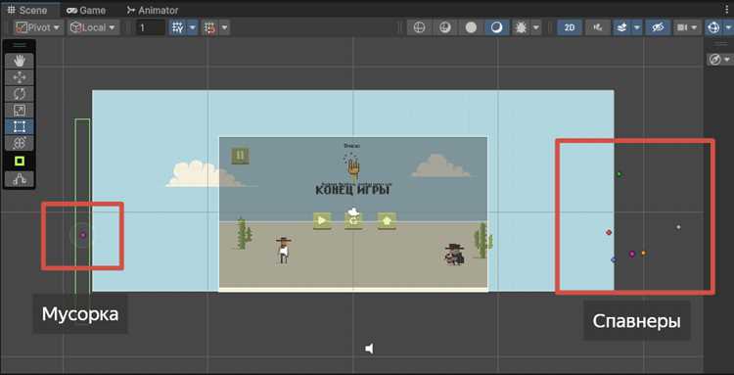The width and height of the screenshot is (734, 375).
Task: Switch to the Scene tab
Action: [x=27, y=10]
